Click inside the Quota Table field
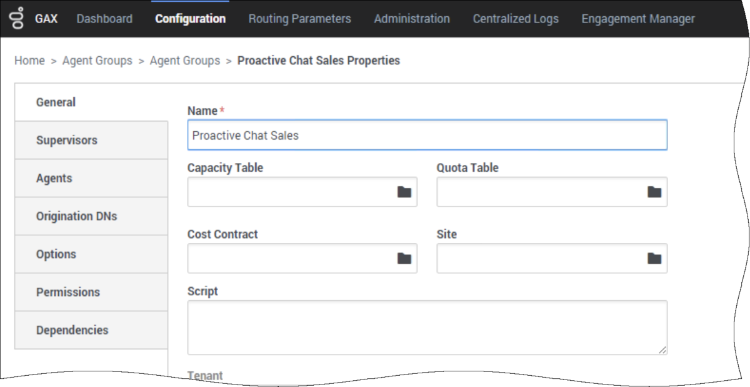This screenshot has height=387, width=750. 552,192
